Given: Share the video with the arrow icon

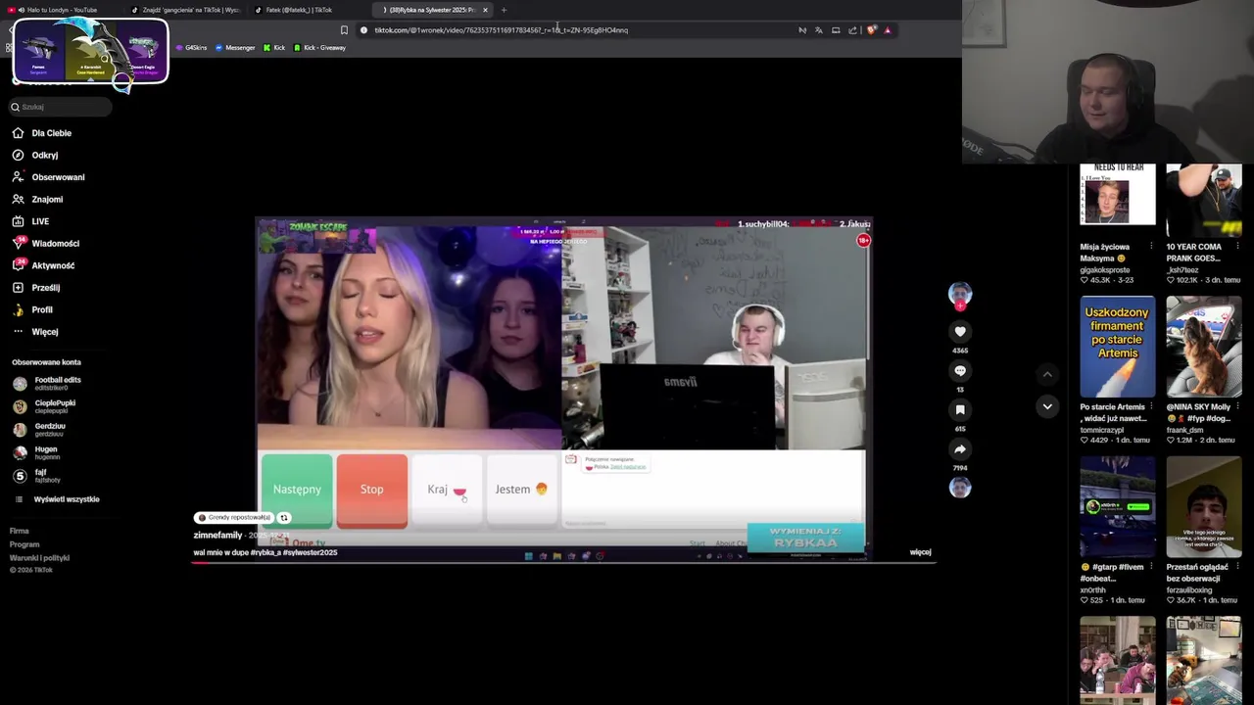Looking at the screenshot, I should tap(960, 448).
